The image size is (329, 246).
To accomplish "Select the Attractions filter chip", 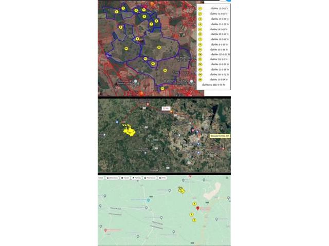I will [113, 178].
